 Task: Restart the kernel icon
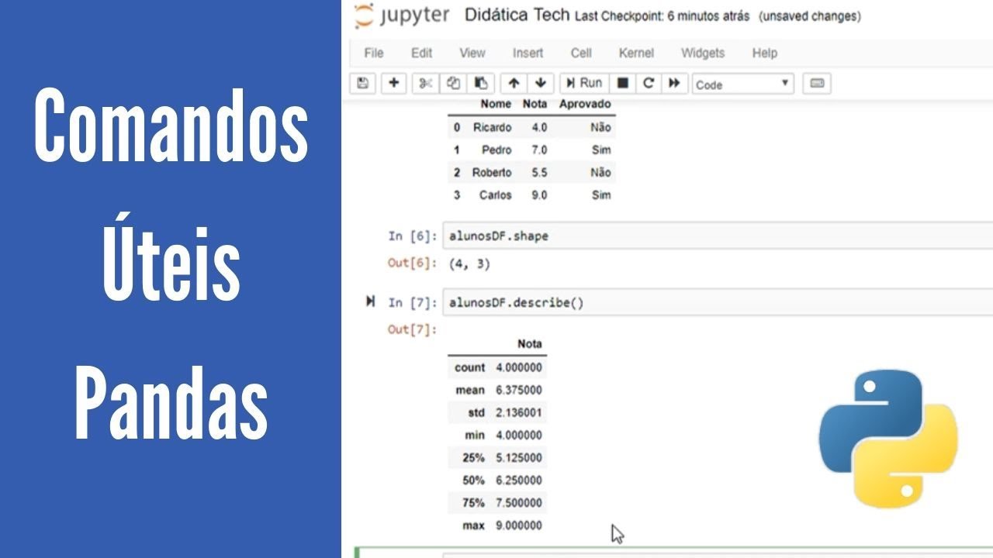[x=649, y=83]
